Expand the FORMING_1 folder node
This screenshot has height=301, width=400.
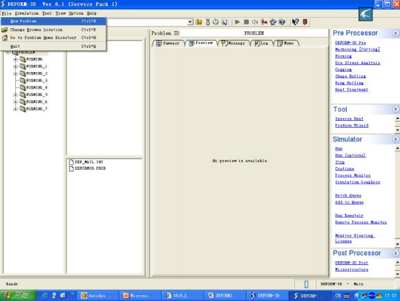pyautogui.click(x=15, y=67)
